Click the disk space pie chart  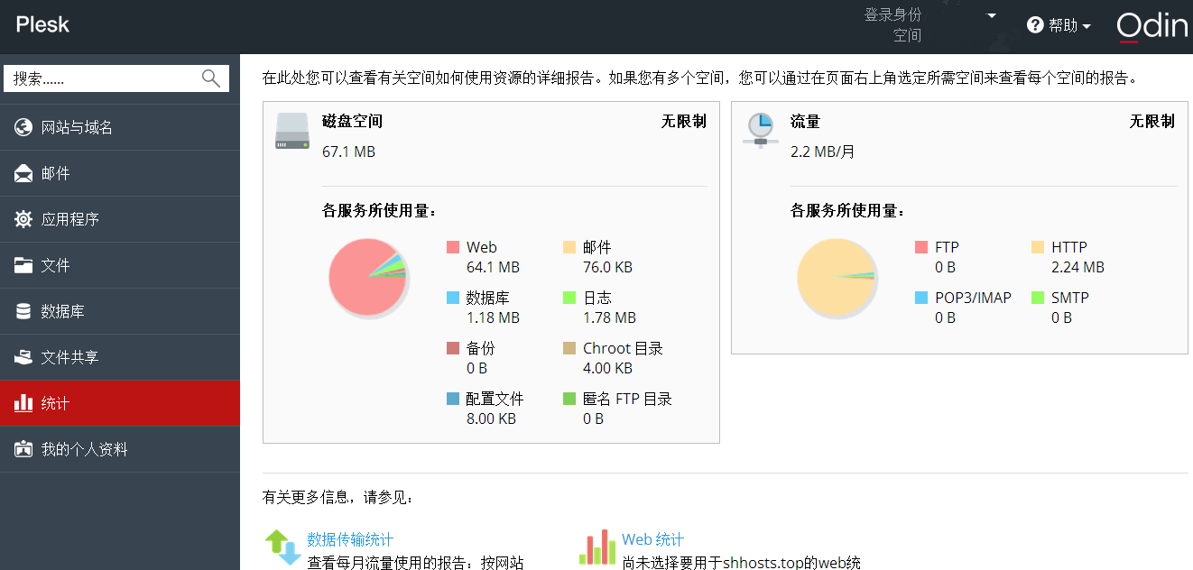click(367, 278)
